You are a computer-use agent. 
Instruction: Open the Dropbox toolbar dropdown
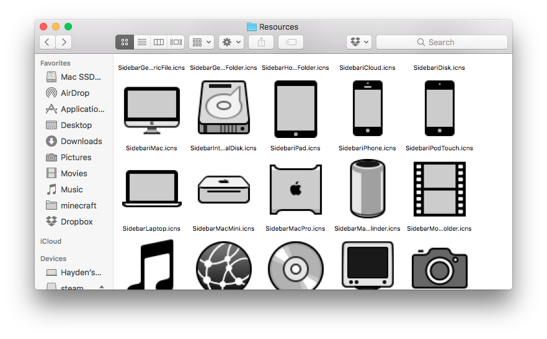pos(359,42)
